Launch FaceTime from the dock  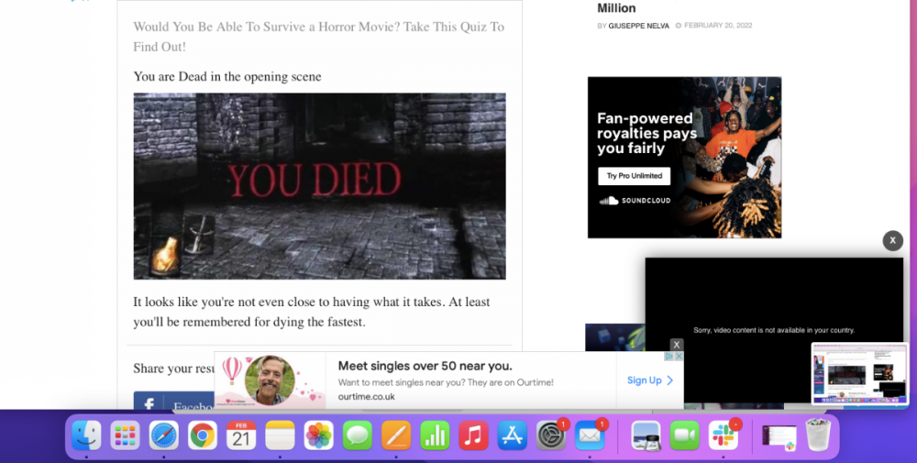pyautogui.click(x=685, y=435)
